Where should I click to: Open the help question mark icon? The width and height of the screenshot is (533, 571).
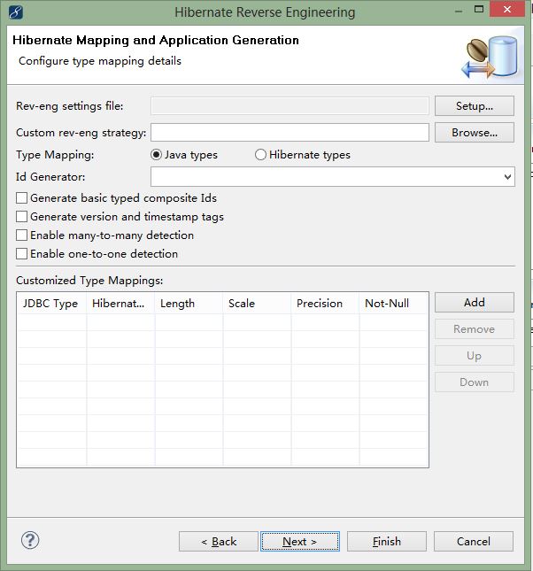pyautogui.click(x=30, y=540)
